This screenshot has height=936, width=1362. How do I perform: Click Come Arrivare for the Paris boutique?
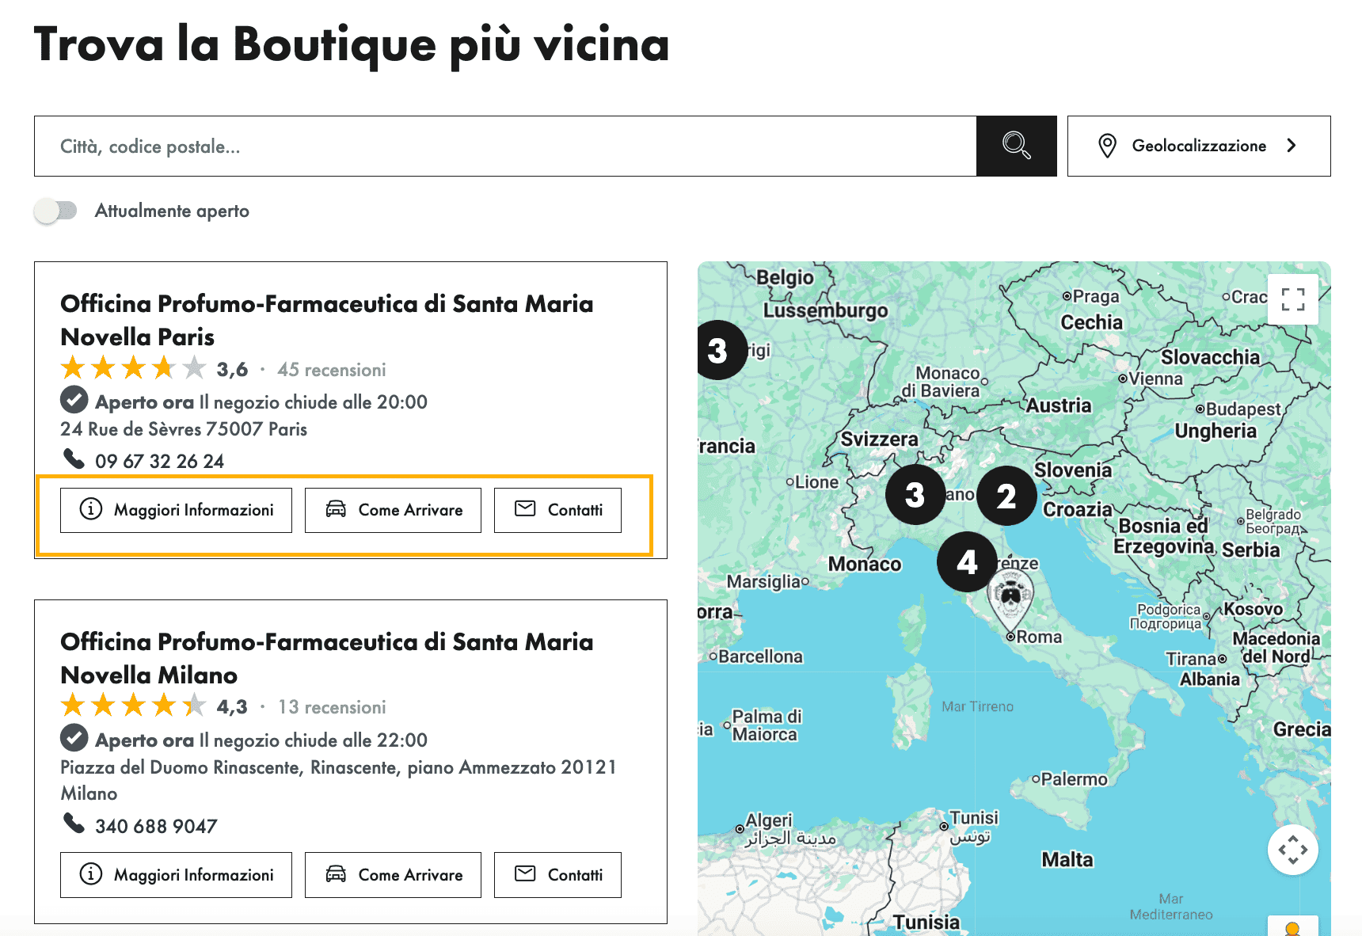click(393, 510)
